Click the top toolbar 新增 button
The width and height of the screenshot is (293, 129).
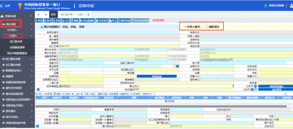(39, 21)
